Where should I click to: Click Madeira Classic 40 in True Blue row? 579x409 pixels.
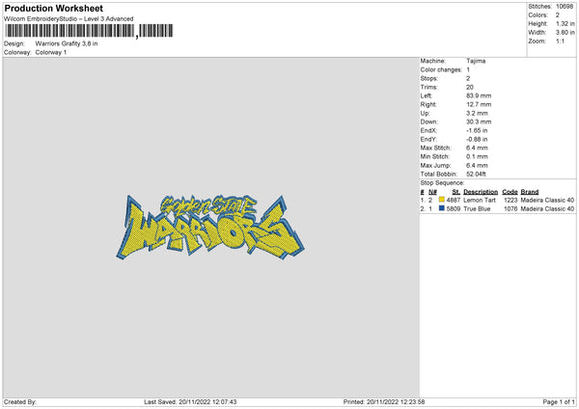[x=547, y=209]
